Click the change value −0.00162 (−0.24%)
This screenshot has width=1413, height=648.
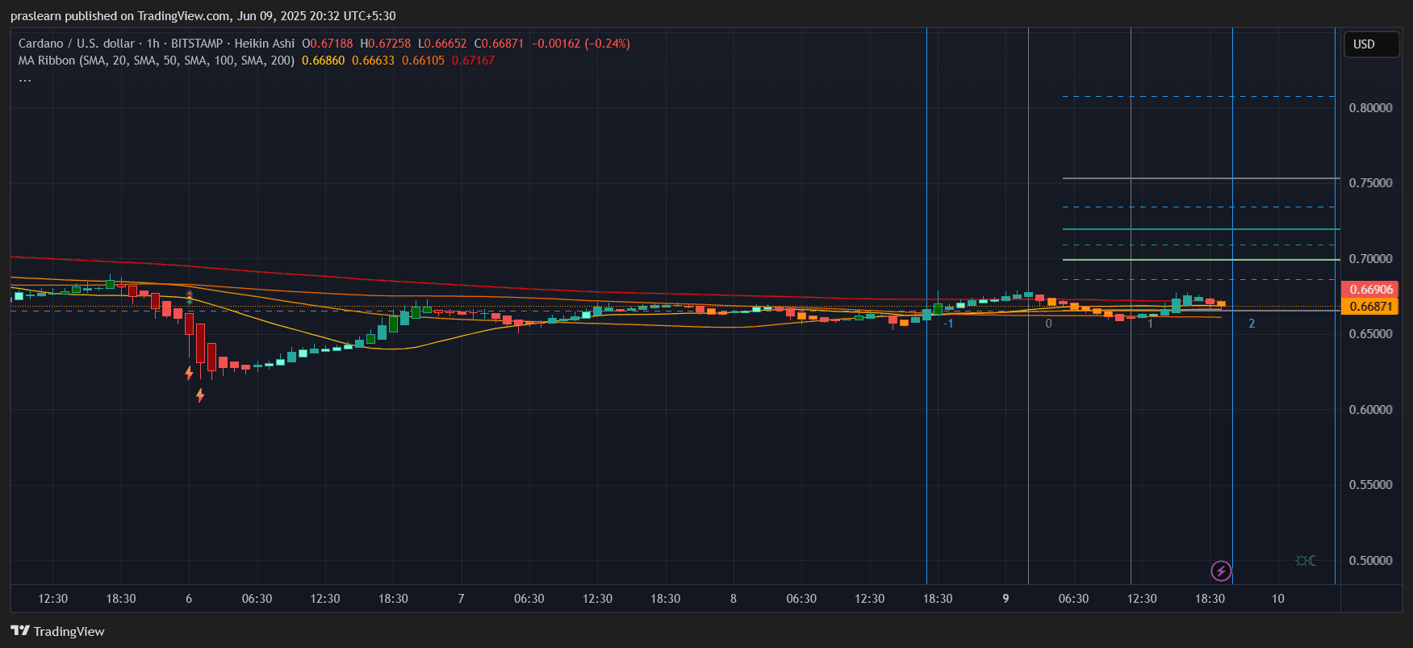581,44
